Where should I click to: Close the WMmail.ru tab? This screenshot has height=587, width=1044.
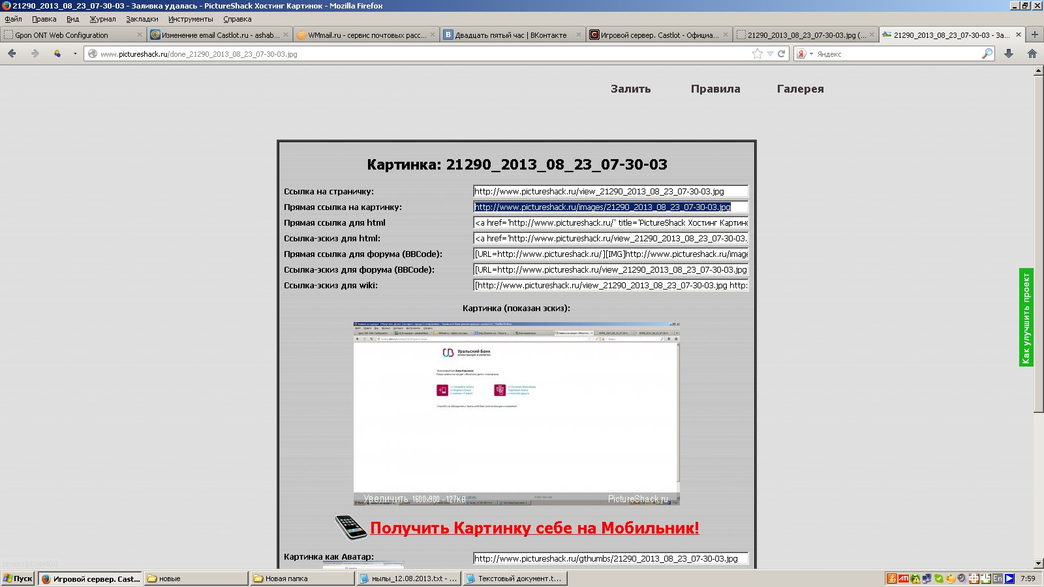[431, 35]
